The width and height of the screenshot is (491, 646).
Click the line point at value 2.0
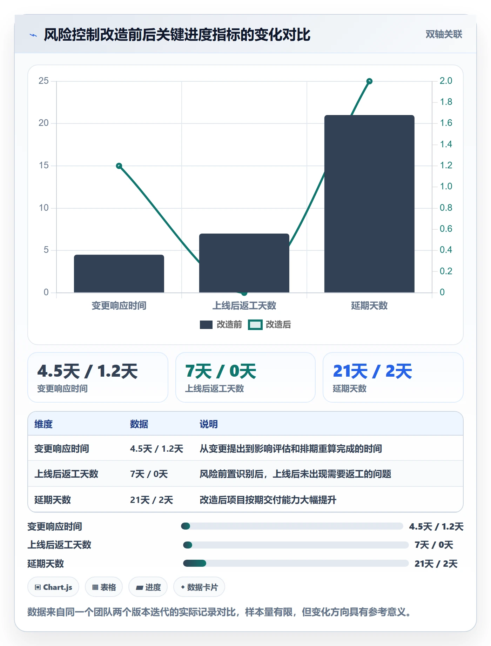coord(369,81)
